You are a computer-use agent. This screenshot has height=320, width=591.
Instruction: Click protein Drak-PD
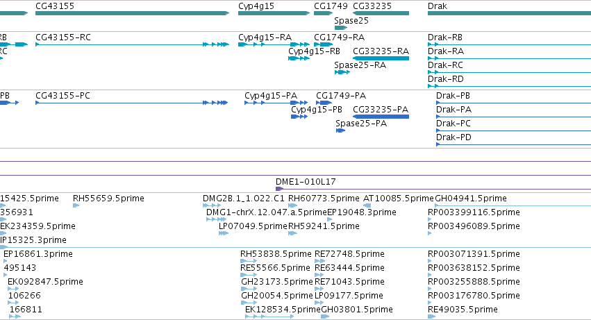click(513, 145)
